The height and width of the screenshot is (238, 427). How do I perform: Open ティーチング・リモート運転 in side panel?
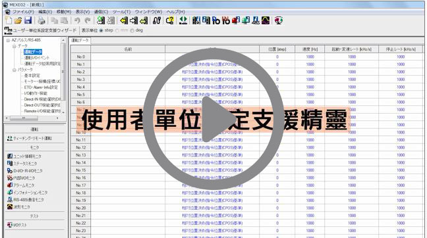click(30, 138)
